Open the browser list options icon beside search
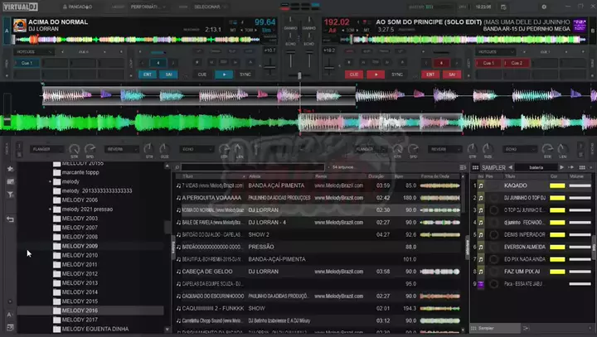 (463, 167)
